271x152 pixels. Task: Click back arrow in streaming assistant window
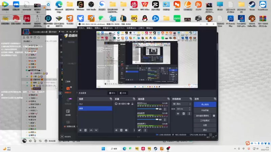click(61, 40)
